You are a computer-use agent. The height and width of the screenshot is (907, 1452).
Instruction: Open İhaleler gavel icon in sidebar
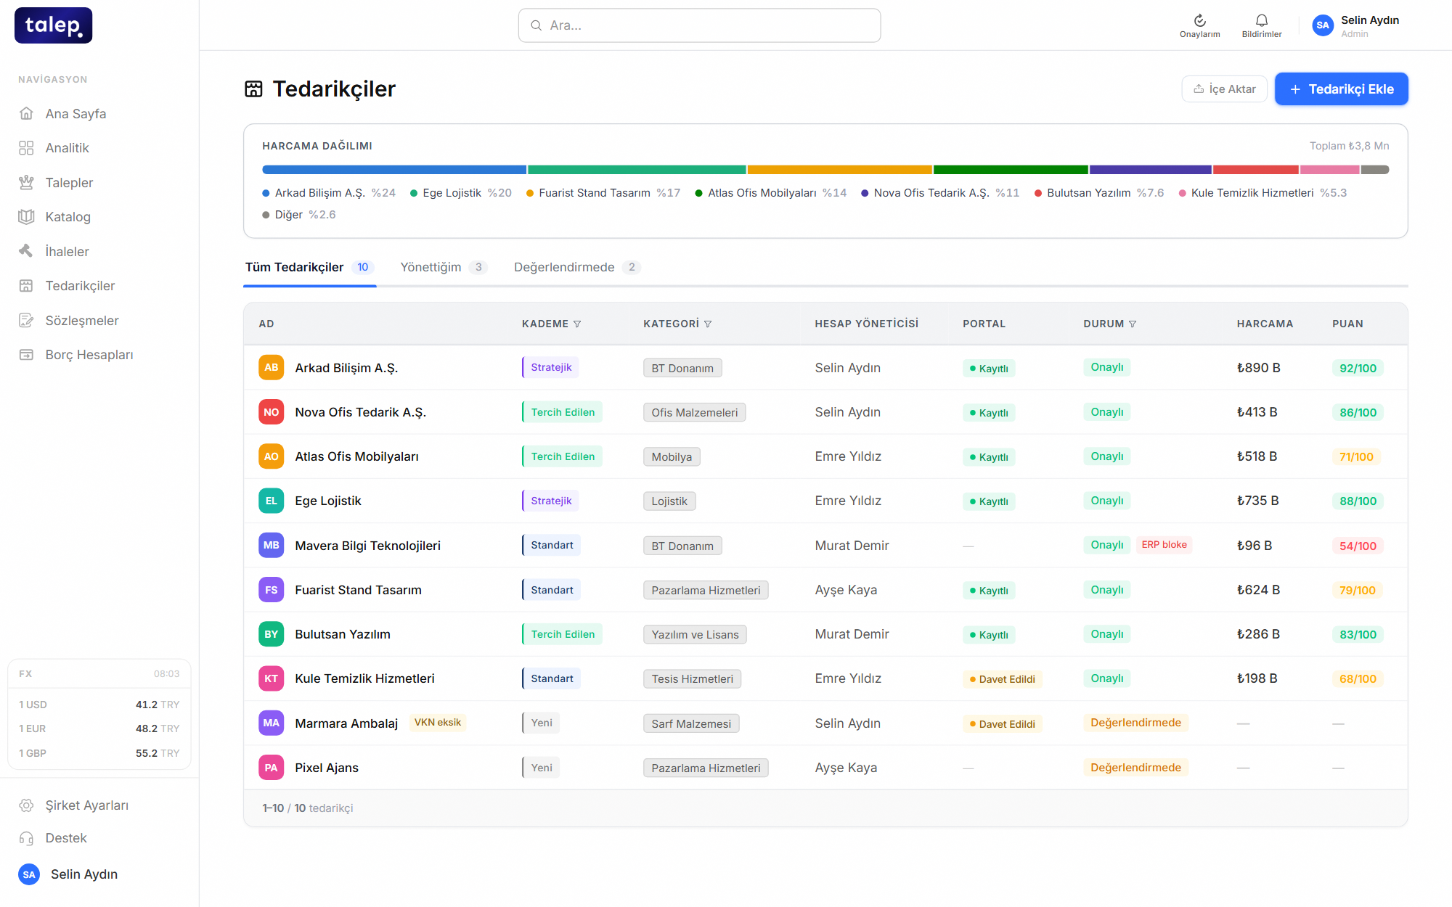coord(26,251)
